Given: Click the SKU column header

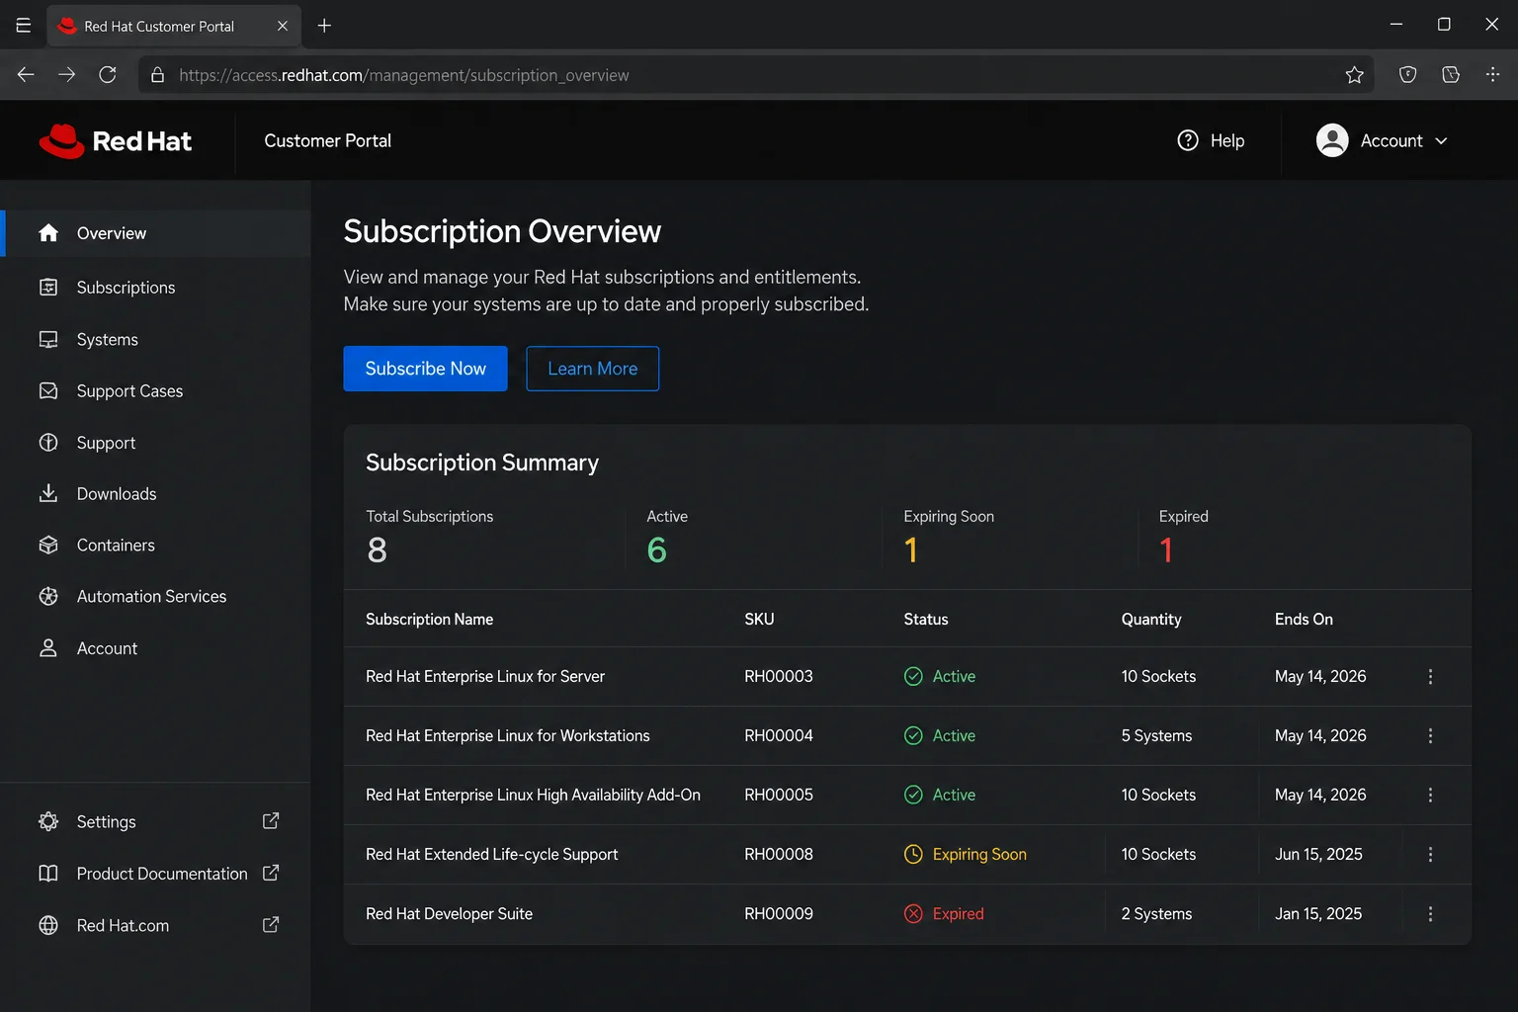Looking at the screenshot, I should click(759, 619).
